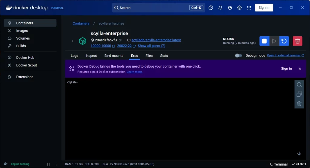Click the Docker whale engine status icon
The image size is (310, 168).
tap(6, 164)
